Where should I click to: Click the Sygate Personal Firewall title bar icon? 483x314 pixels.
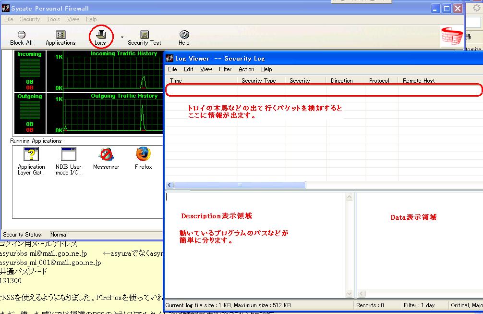tap(6, 8)
